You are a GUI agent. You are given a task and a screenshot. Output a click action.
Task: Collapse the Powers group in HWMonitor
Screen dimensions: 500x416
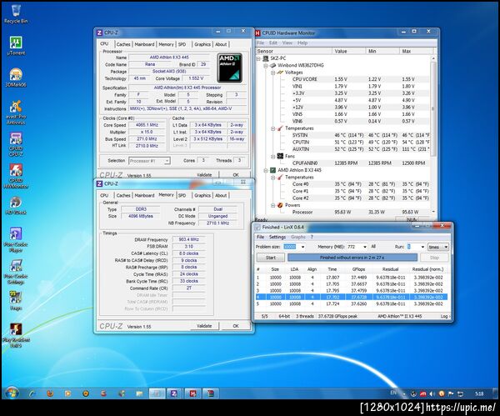[x=273, y=205]
